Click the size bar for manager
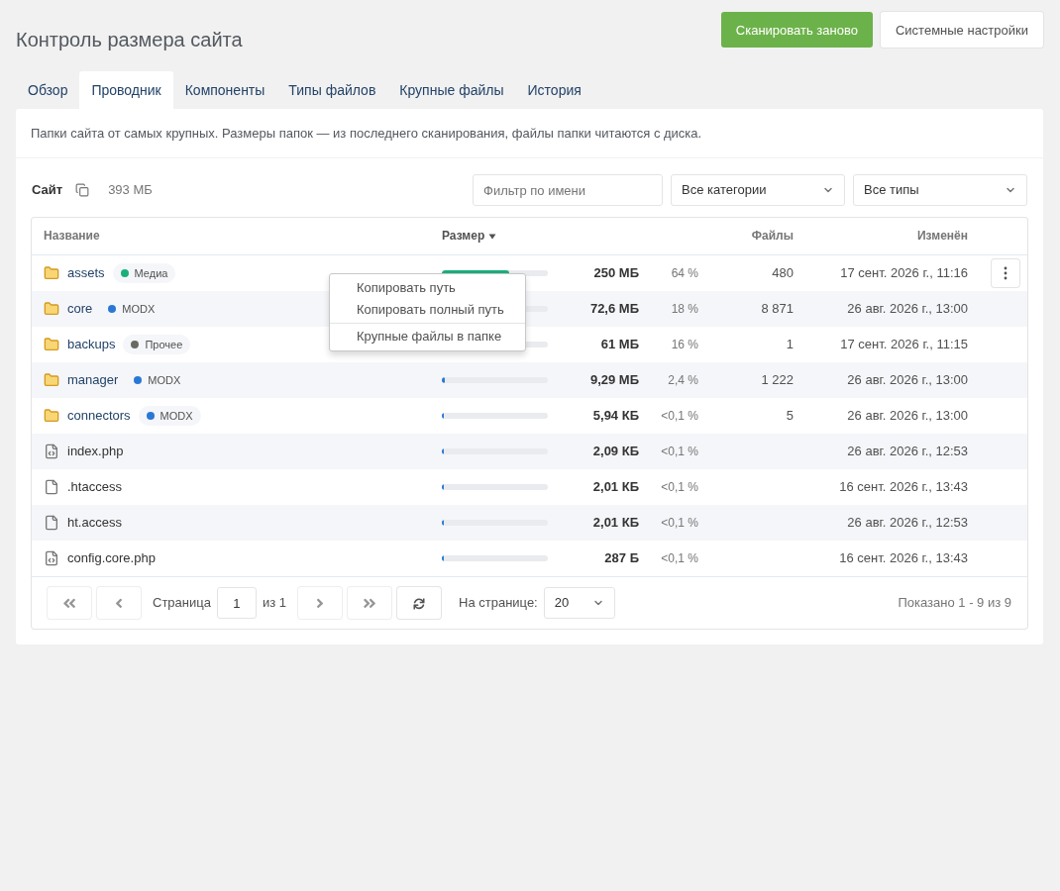Viewport: 1060px width, 891px height. [x=494, y=380]
